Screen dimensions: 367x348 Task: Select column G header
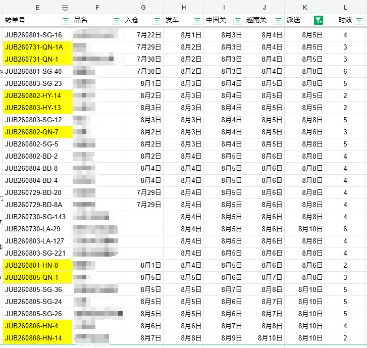143,8
